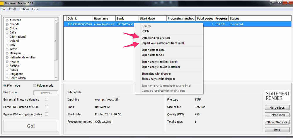Expand the China tree node
293x138 pixels.
pos(7,28)
